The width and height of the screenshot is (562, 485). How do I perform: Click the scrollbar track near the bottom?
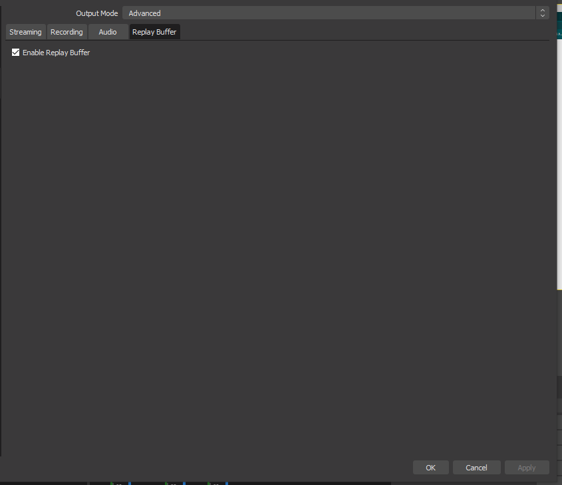click(x=558, y=399)
